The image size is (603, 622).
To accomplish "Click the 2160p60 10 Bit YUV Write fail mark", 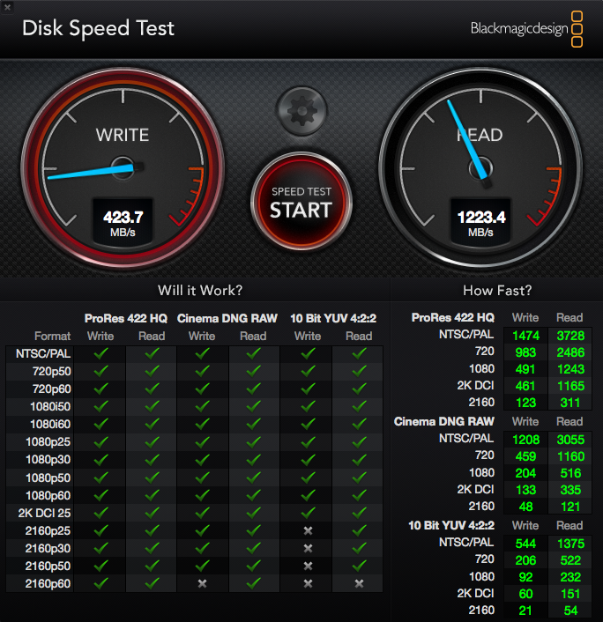I will pos(308,583).
